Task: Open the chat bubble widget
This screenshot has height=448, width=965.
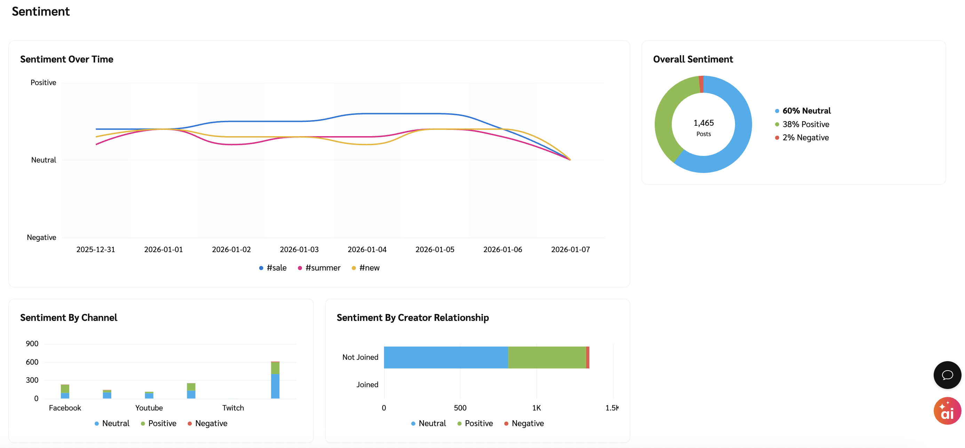Action: 947,375
